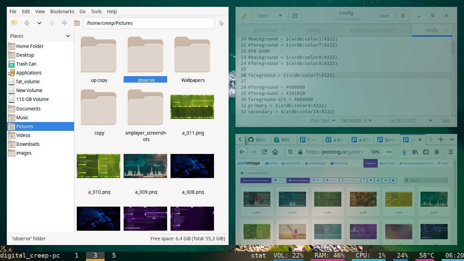Screen dimensions: 464x261
Task: Reload the page in Firefox
Action: (x=264, y=152)
